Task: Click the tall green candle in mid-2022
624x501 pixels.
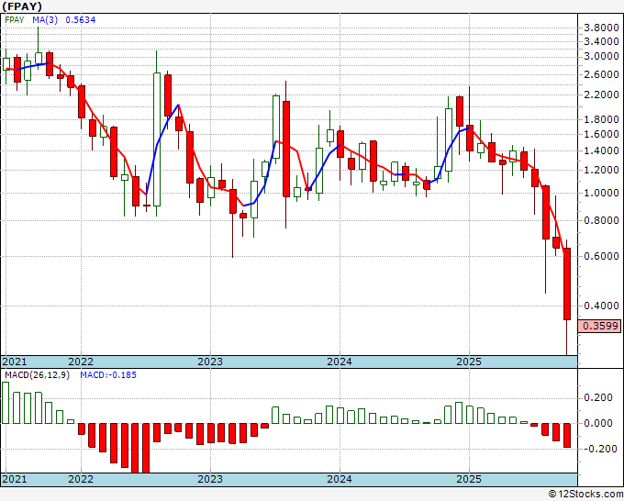Action: (157, 139)
